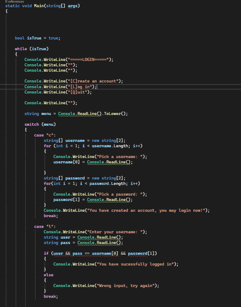Click "string[] password = new string[2];" line

[x=84, y=178]
